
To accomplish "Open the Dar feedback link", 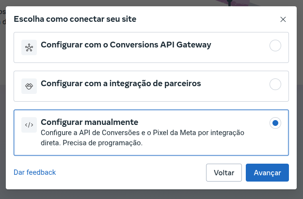I will pos(34,172).
